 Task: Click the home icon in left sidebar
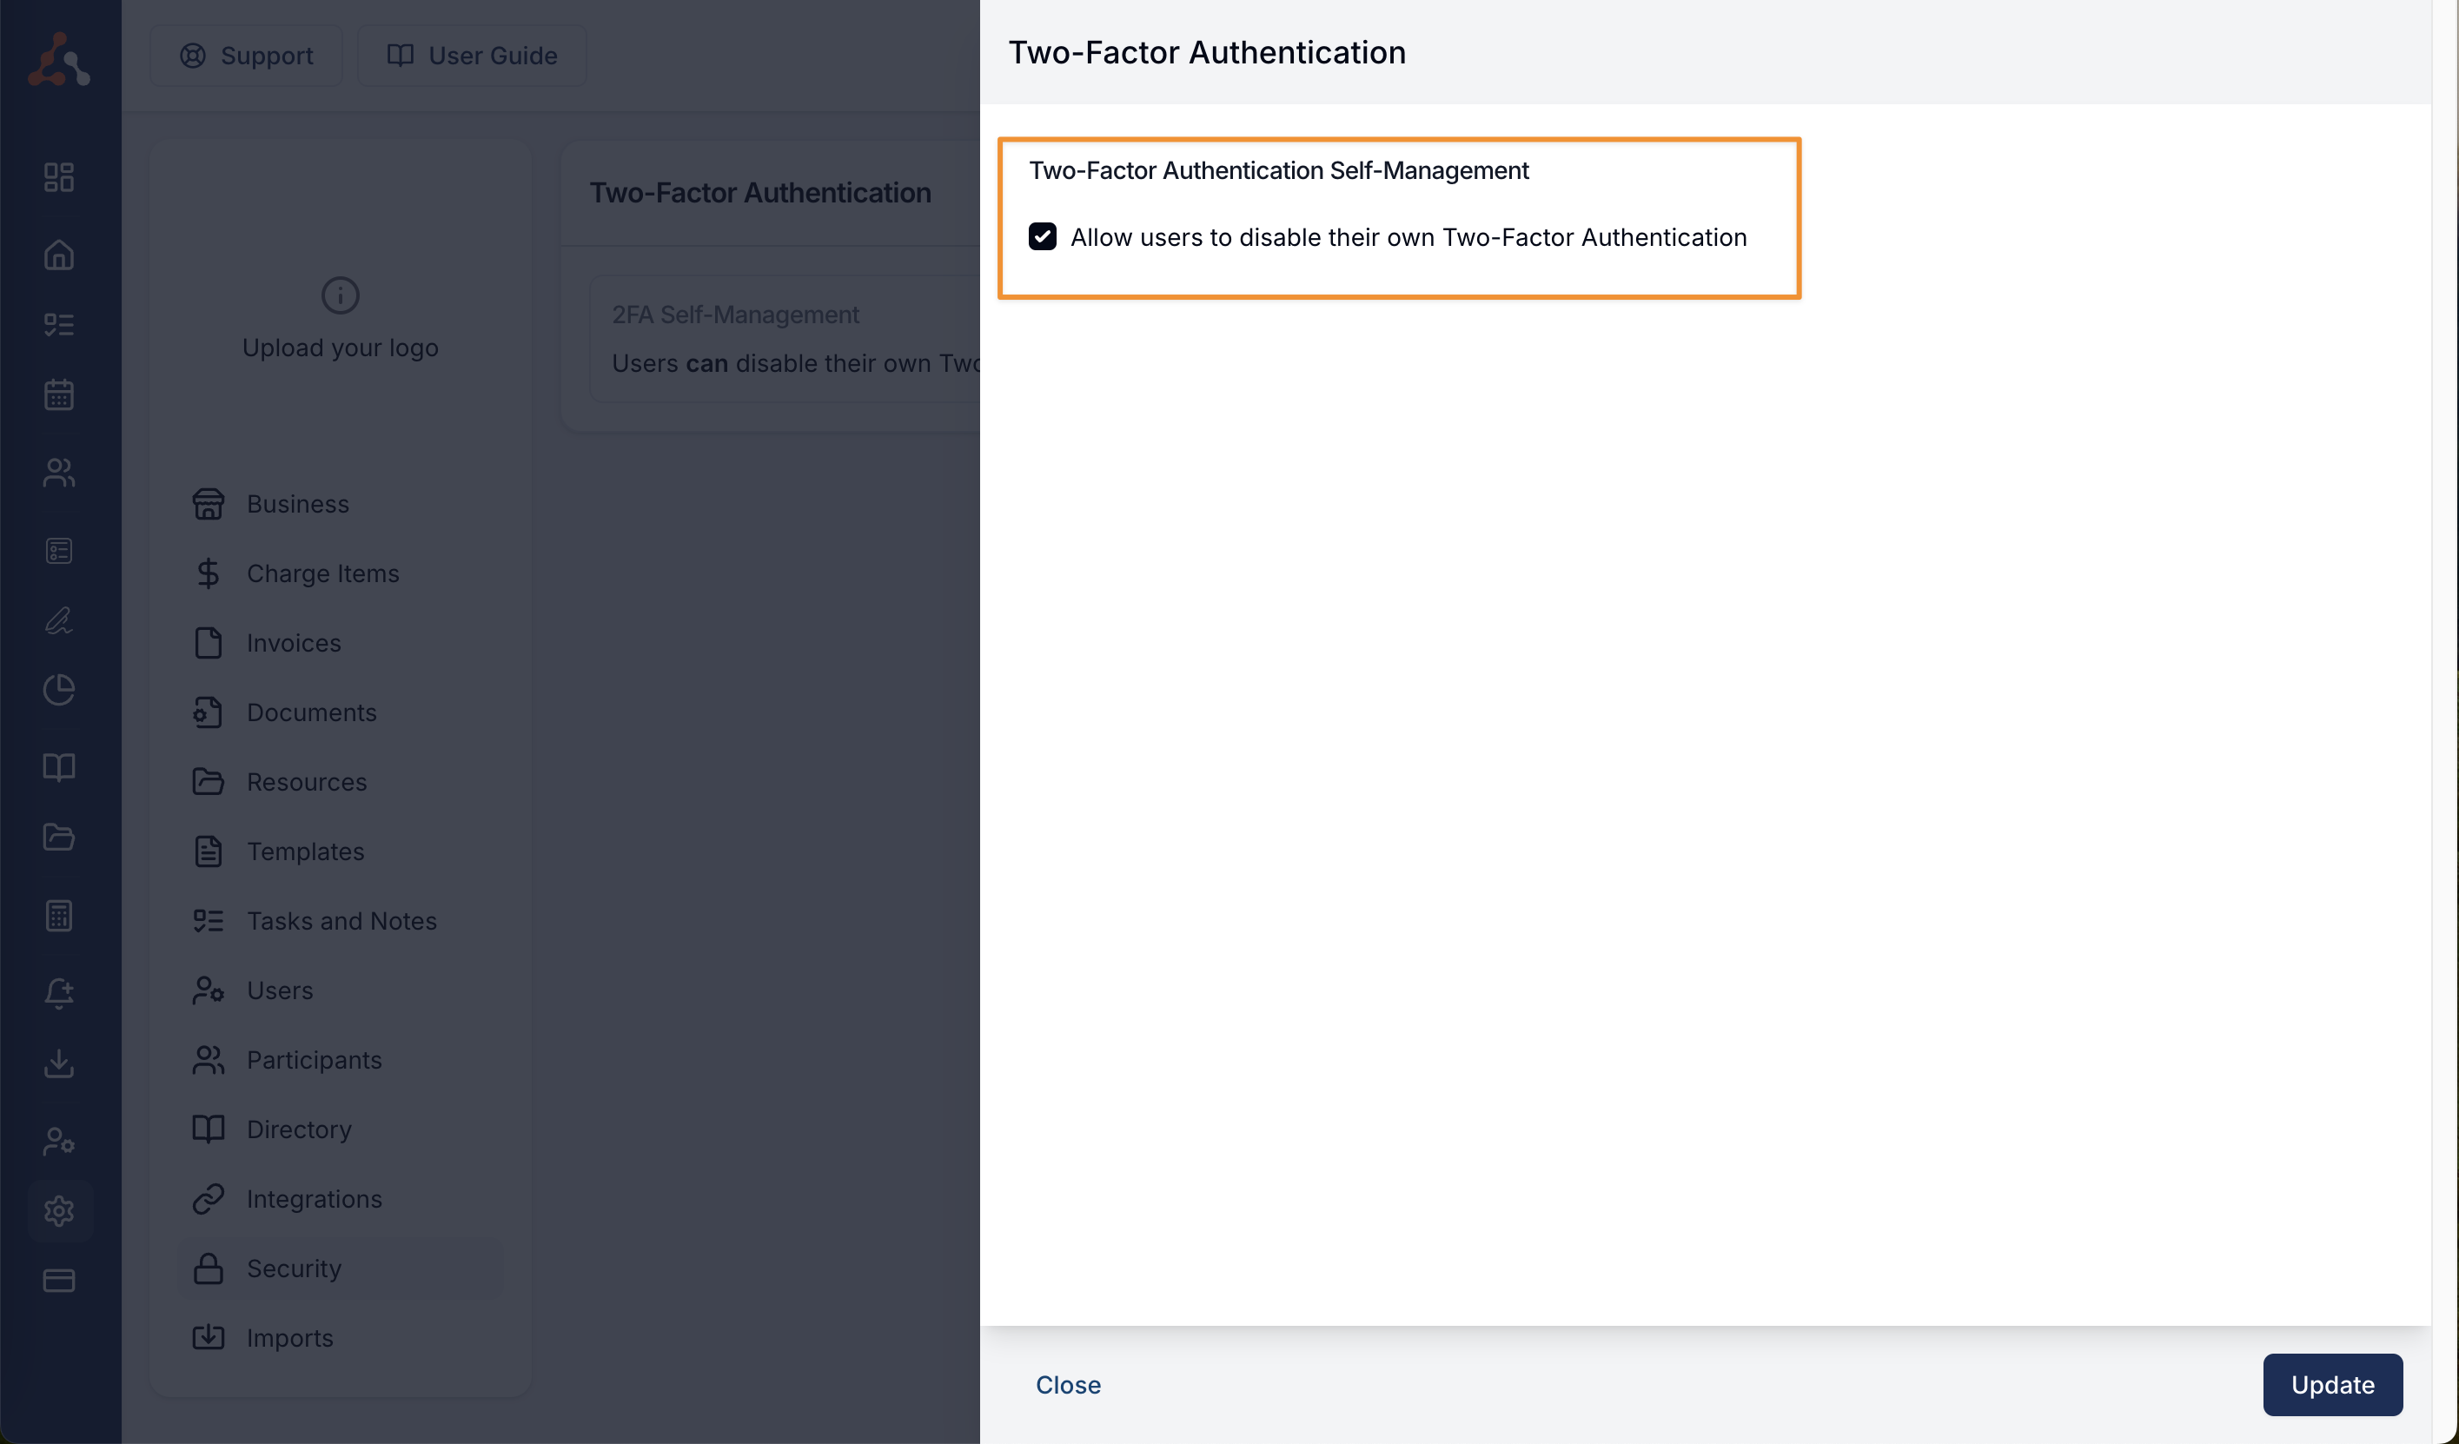[x=58, y=255]
